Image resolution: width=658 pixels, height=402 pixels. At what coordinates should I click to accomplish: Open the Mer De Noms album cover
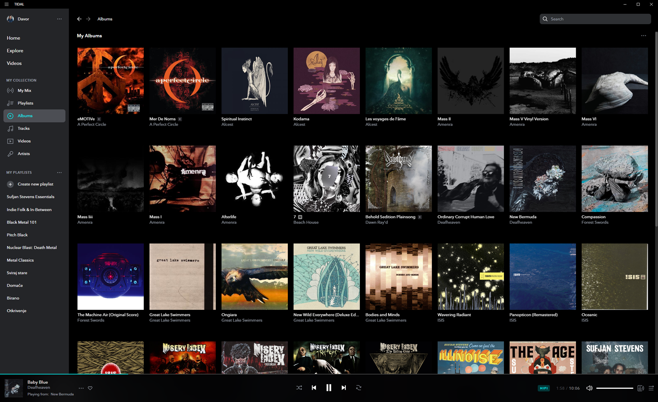pyautogui.click(x=183, y=81)
